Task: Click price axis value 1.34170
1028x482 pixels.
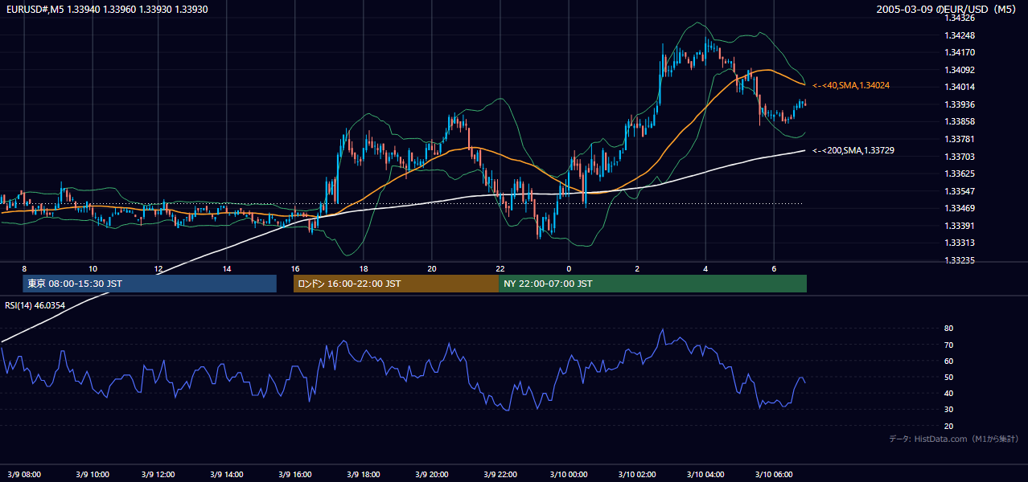Action: [x=960, y=52]
